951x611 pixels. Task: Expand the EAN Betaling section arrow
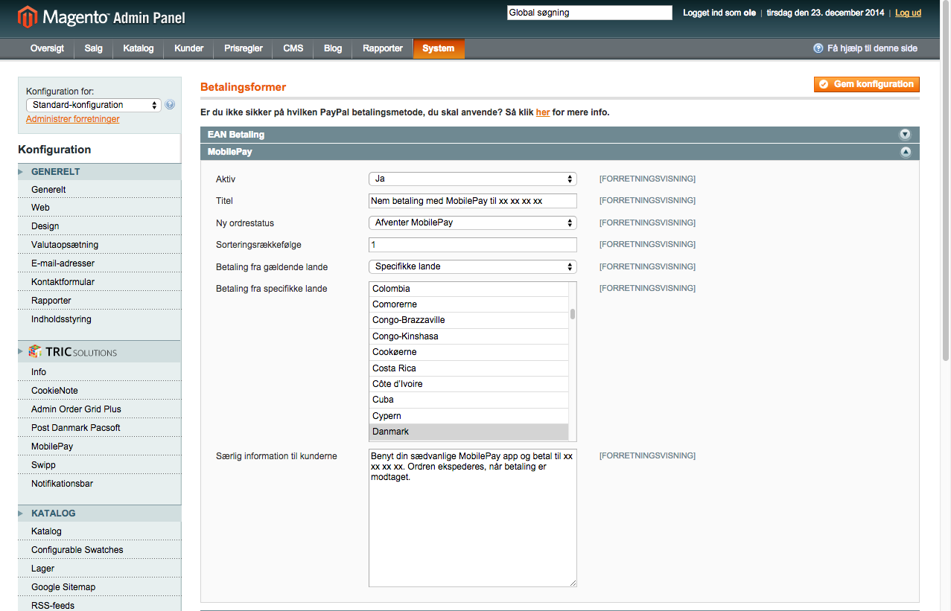pos(905,135)
